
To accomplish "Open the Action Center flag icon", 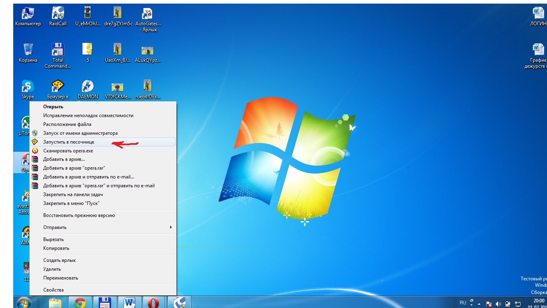I will pyautogui.click(x=489, y=304).
